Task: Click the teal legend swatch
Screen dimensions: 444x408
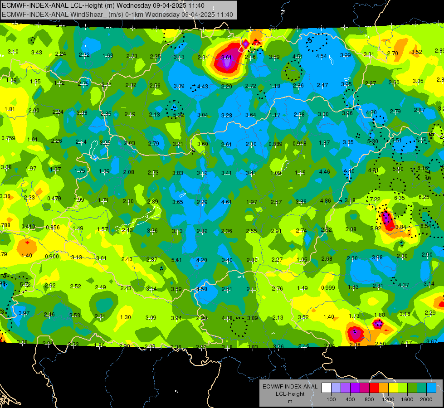Action: tap(422, 388)
